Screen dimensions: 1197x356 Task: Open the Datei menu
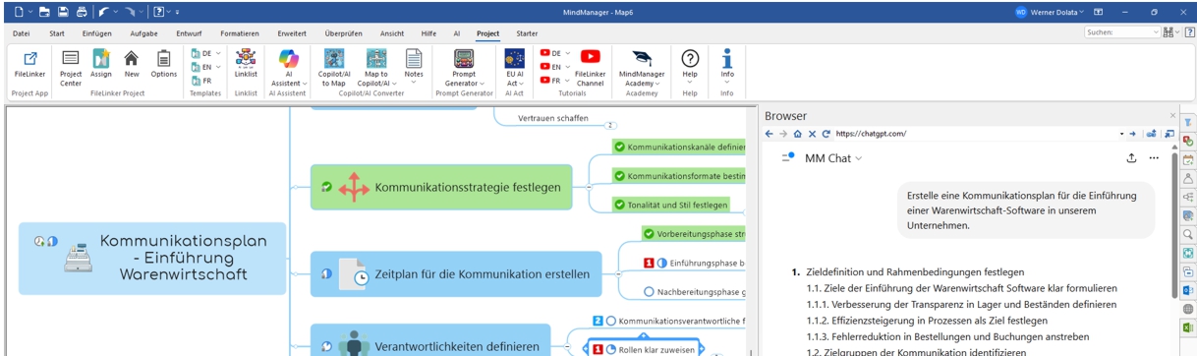pyautogui.click(x=21, y=33)
